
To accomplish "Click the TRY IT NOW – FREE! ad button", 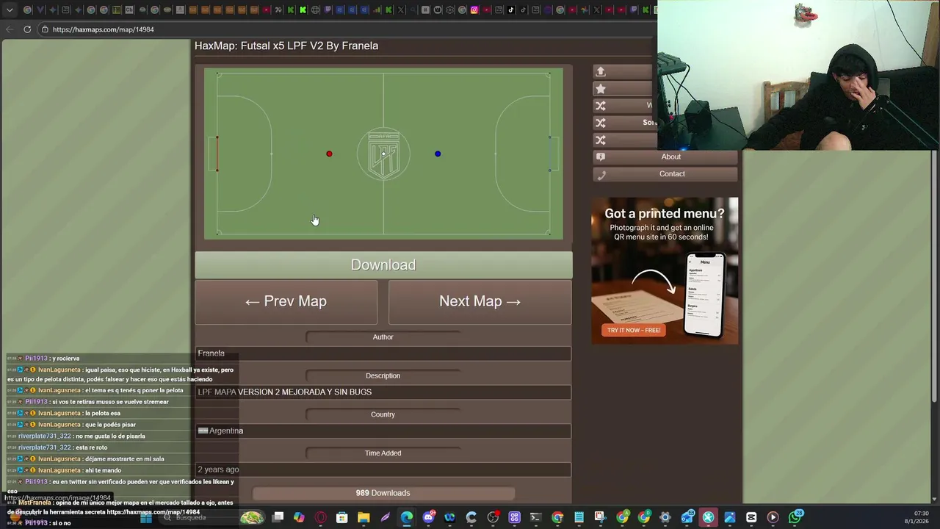I will (x=634, y=330).
